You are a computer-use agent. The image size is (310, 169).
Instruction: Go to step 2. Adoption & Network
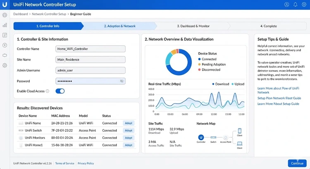[120, 26]
